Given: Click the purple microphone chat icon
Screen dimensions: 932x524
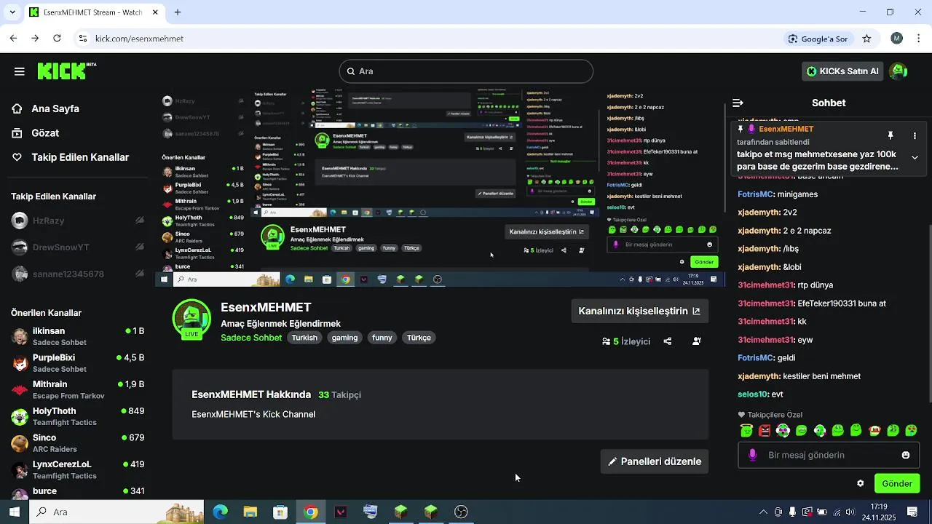Looking at the screenshot, I should coord(752,455).
